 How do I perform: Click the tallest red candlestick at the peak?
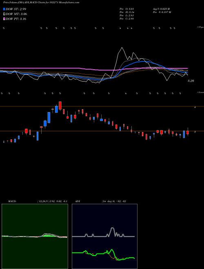[60, 106]
